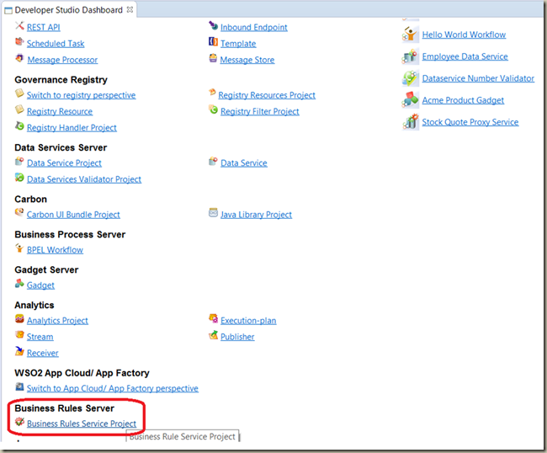Open Switch to App Cloud/App Factory perspective link
Screen dimensions: 547x453
click(x=113, y=388)
